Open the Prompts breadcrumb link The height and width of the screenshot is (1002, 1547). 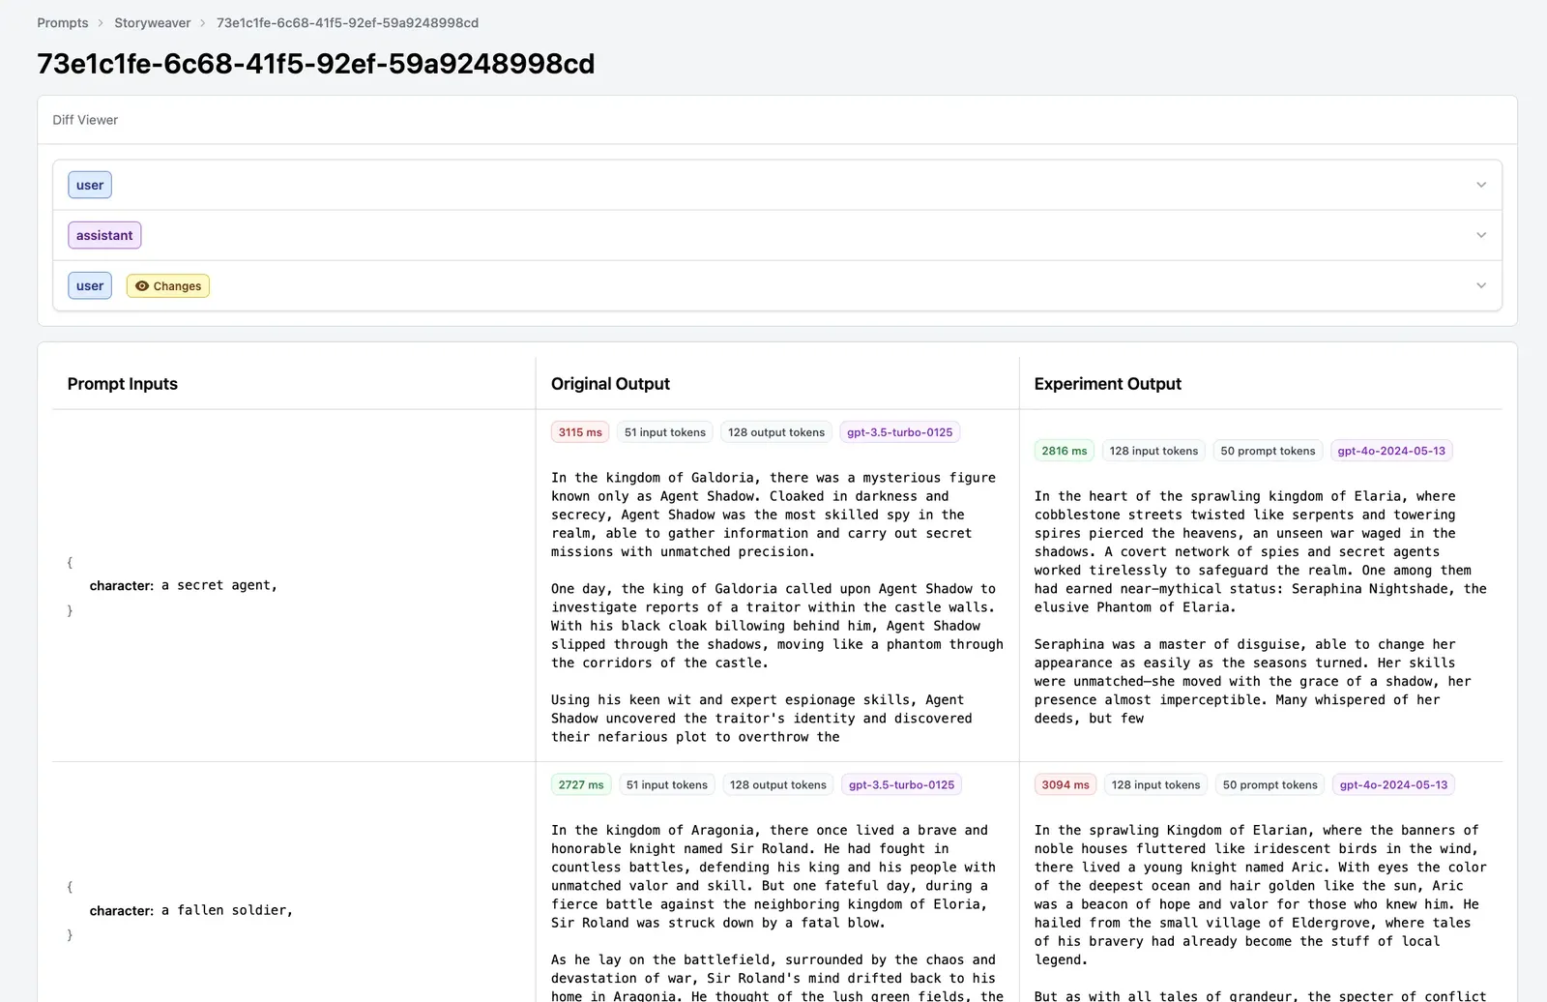point(63,22)
